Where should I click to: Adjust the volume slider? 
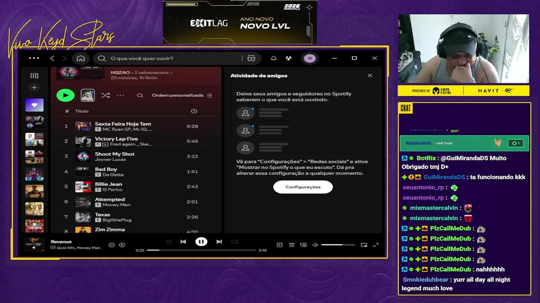338,245
